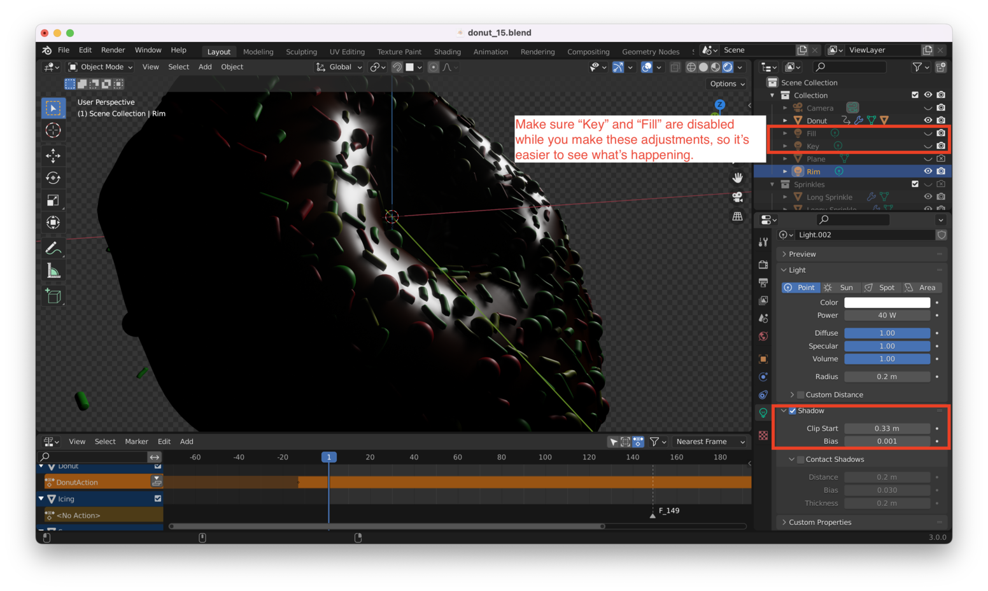
Task: Activate the Rotate tool
Action: click(53, 178)
